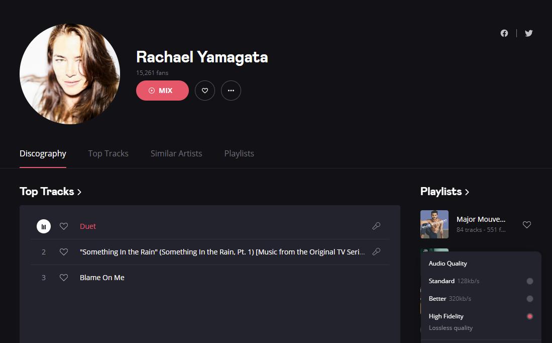This screenshot has width=552, height=343.
Task: Pause the playing track Duet
Action: pos(44,226)
